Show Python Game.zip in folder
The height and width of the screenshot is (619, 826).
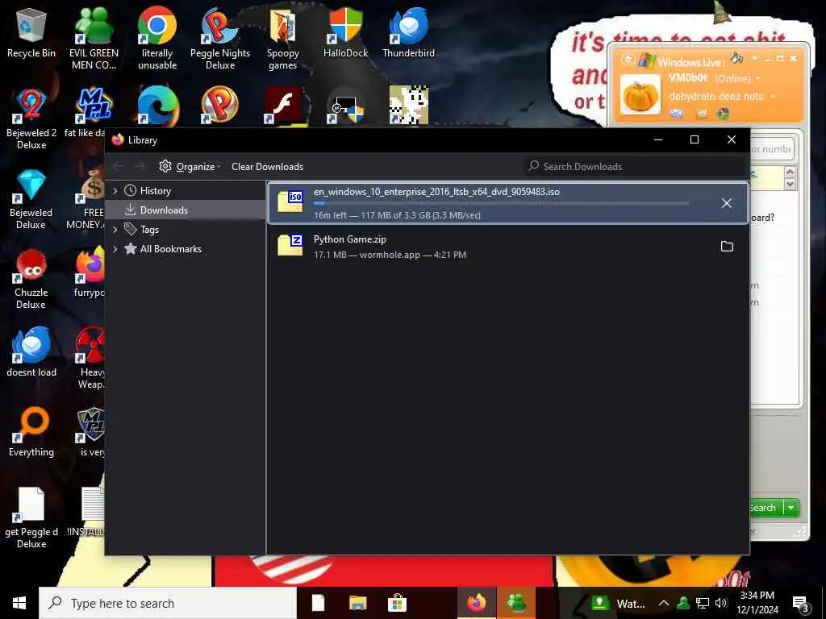point(727,247)
